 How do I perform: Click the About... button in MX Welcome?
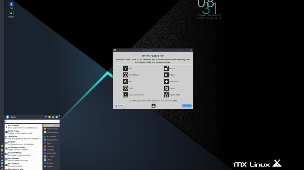coord(120,106)
